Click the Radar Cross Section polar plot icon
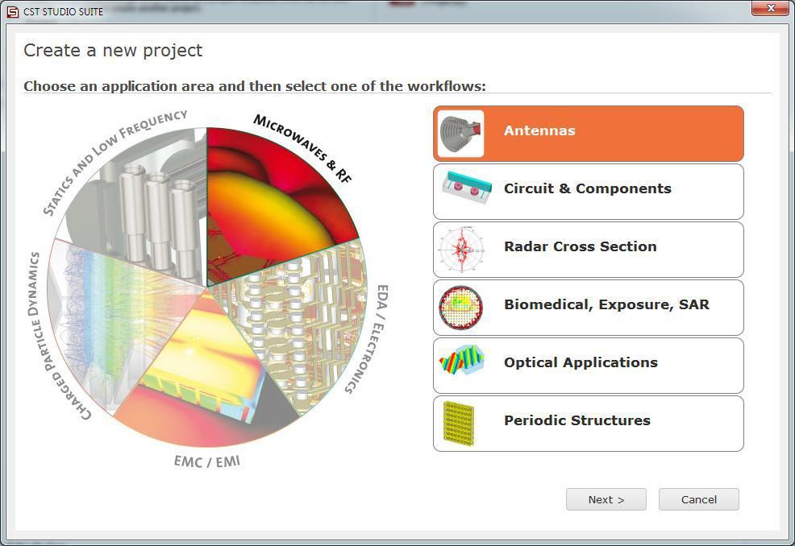Image resolution: width=795 pixels, height=546 pixels. click(x=462, y=249)
